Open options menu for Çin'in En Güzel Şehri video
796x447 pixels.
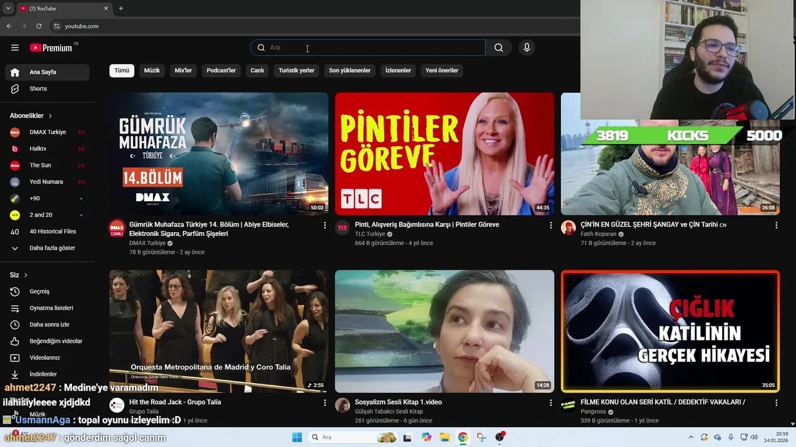coord(776,225)
